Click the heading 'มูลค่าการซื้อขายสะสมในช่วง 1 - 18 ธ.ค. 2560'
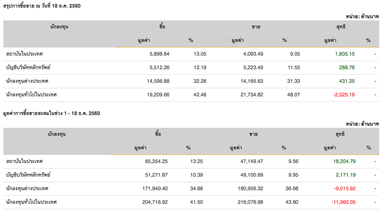The width and height of the screenshot is (383, 214). (51, 113)
